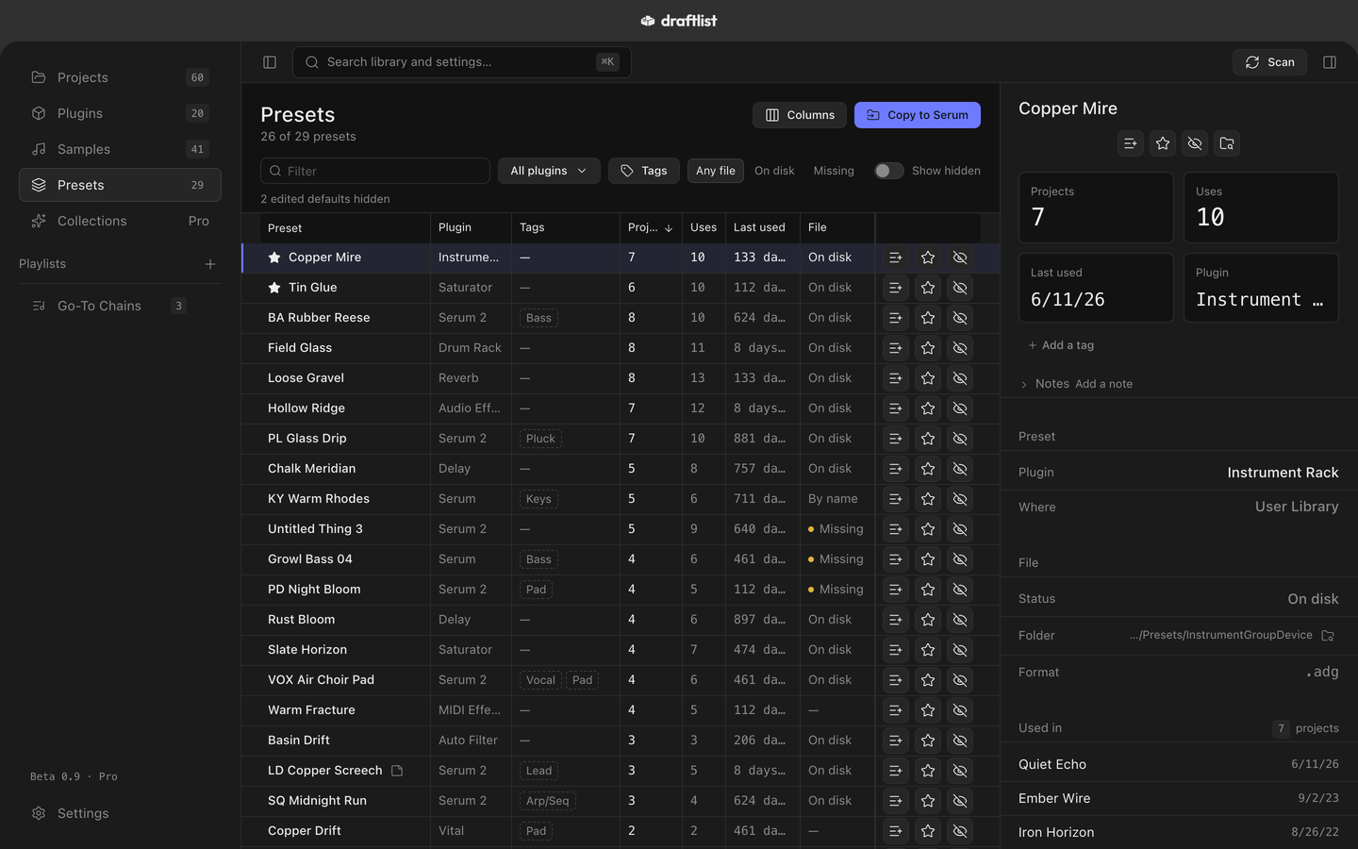Change sort order on the Proj. column header
Screen dimensions: 1358x849
click(x=651, y=228)
